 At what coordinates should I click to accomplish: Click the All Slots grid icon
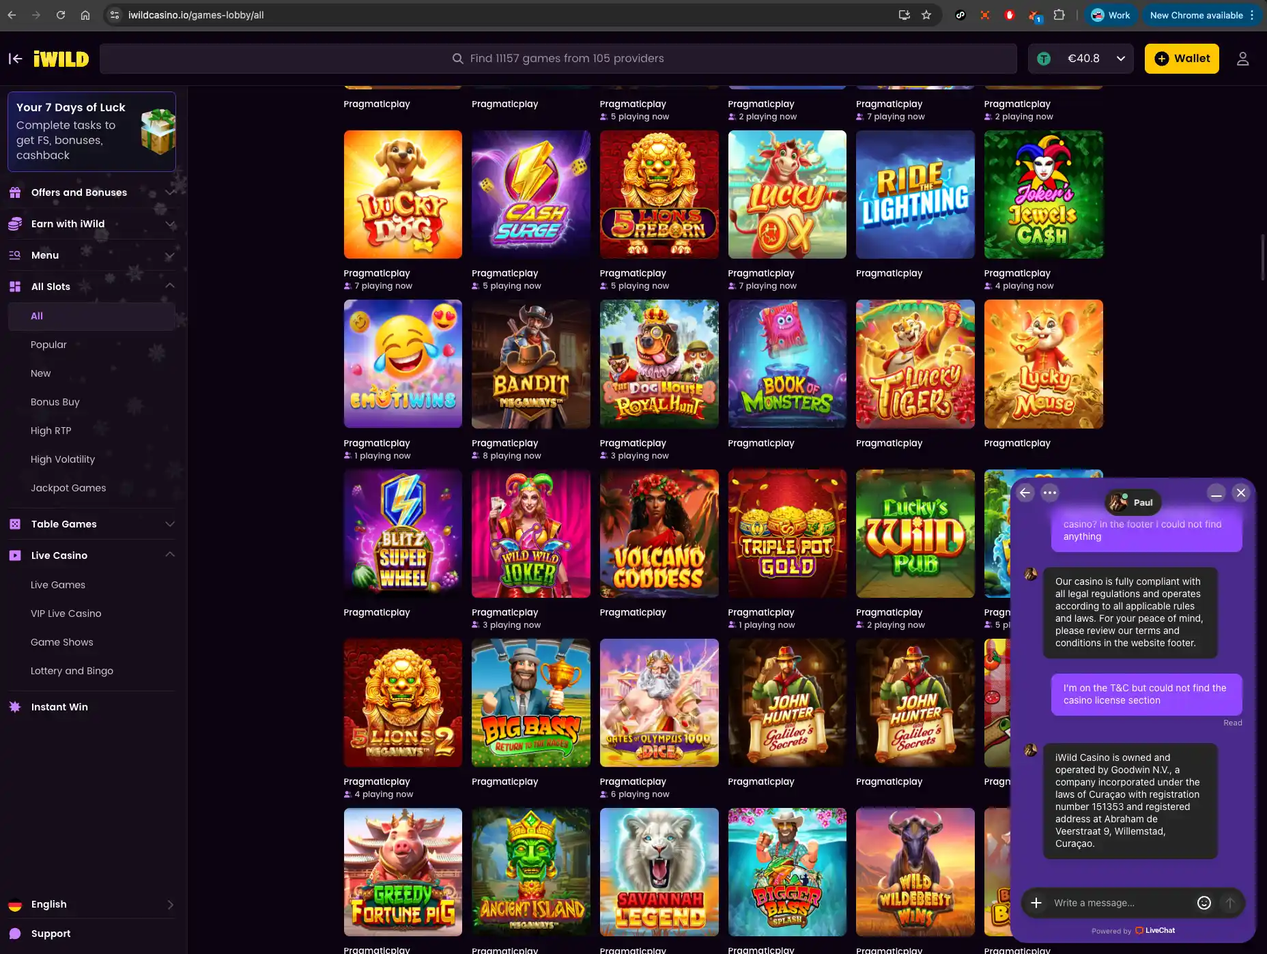click(15, 287)
